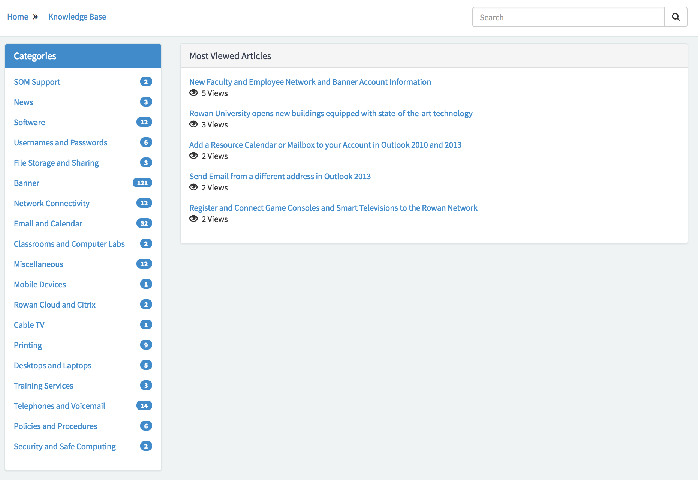Screen dimensions: 698x480
Task: Click Knowledge Base in the breadcrumb
Action: [x=77, y=16]
